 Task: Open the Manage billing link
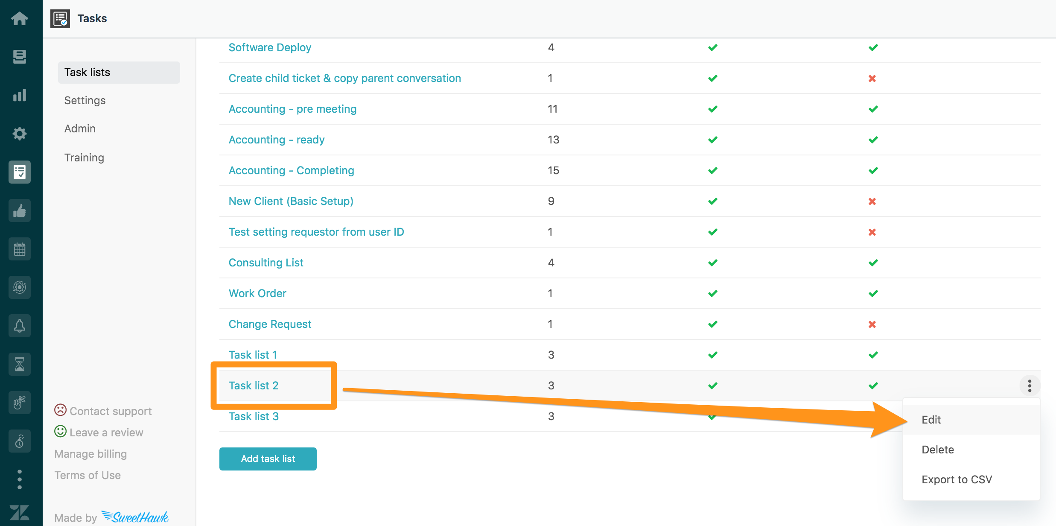(x=90, y=454)
